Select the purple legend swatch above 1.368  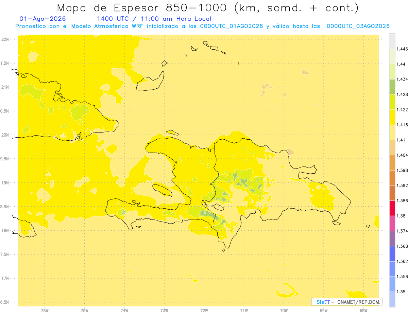392,239
